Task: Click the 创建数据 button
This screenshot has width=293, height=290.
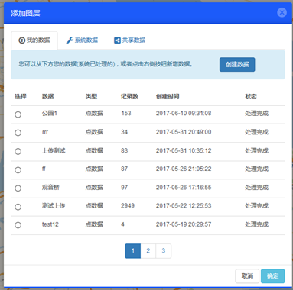Action: click(237, 64)
